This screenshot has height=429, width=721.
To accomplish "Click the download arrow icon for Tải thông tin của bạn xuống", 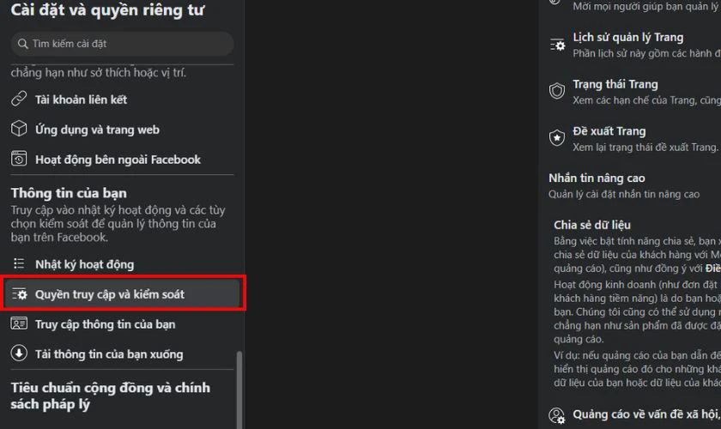I will tap(19, 353).
